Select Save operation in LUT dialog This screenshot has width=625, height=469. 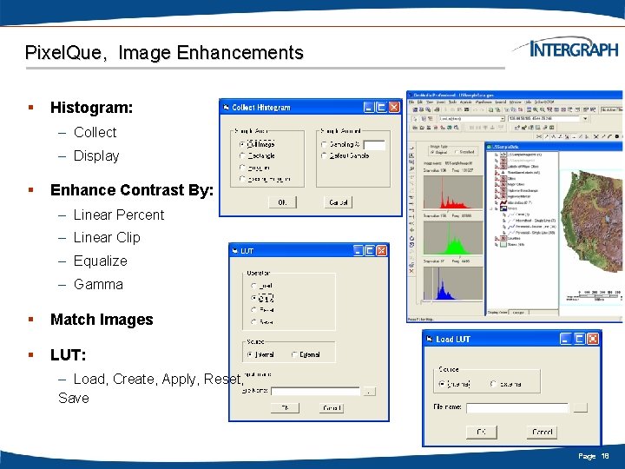[253, 321]
